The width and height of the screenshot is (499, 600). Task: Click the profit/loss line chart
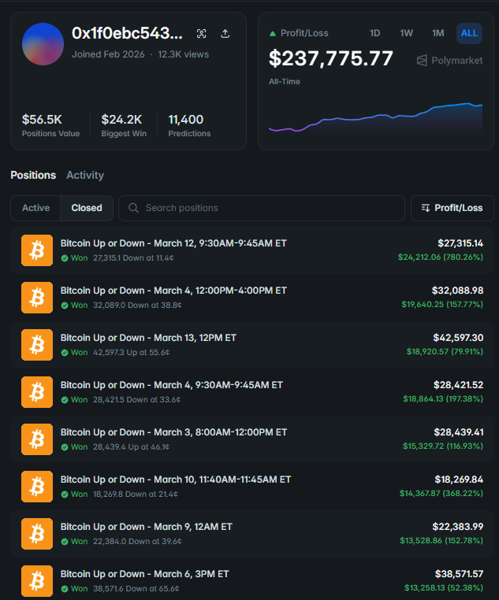pyautogui.click(x=376, y=118)
